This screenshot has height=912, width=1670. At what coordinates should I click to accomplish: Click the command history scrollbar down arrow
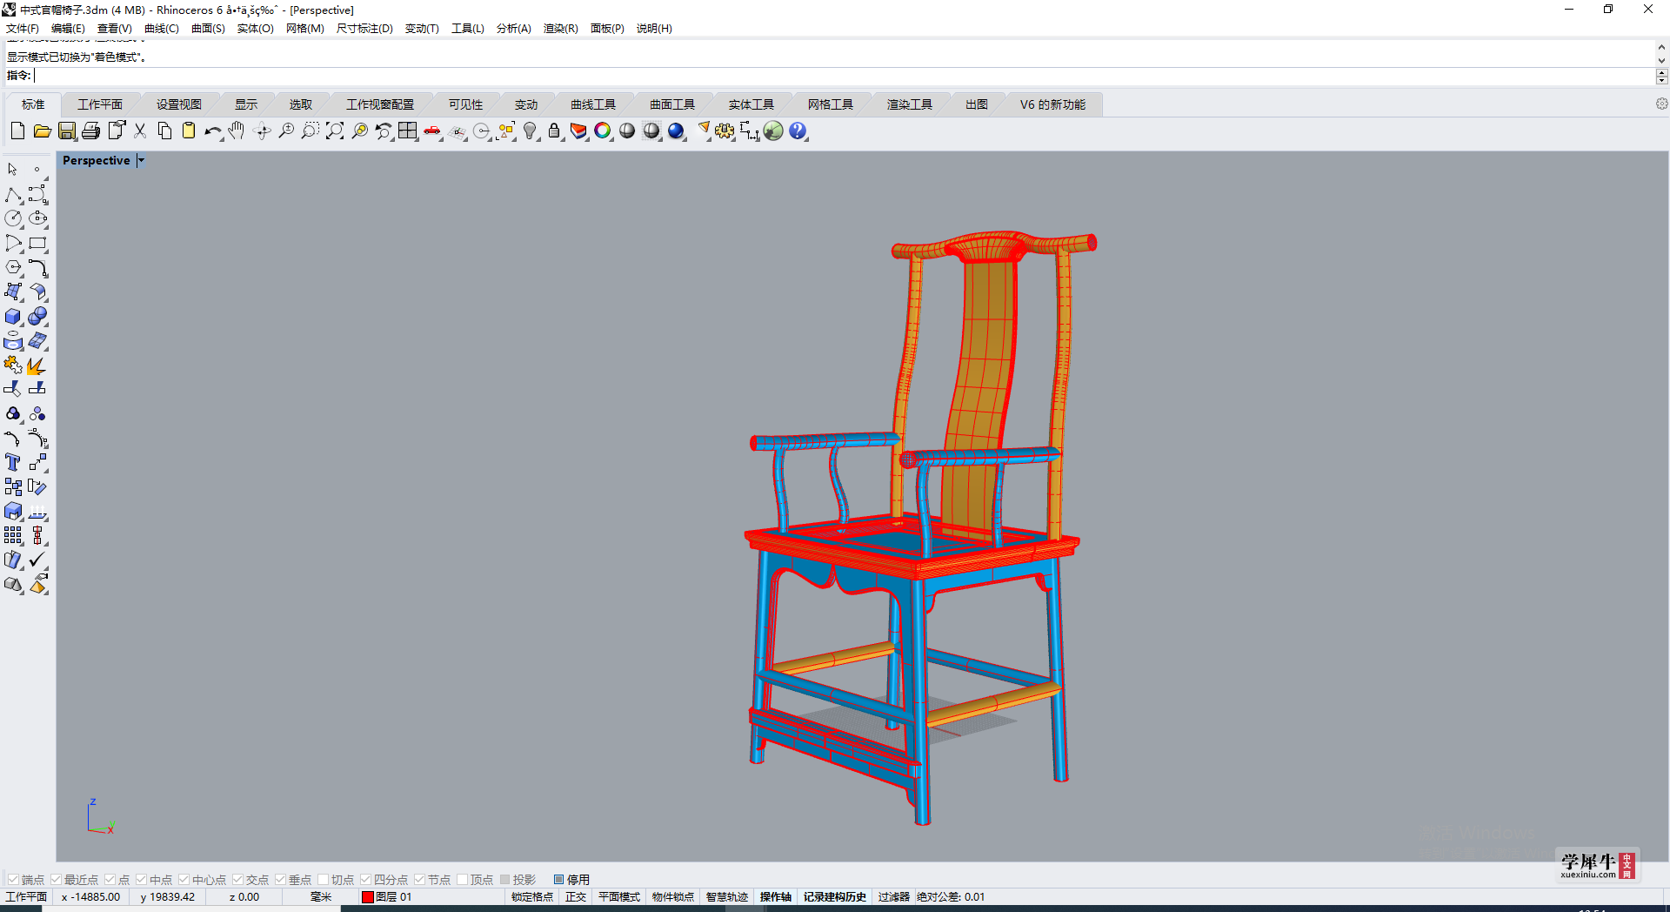(1661, 61)
